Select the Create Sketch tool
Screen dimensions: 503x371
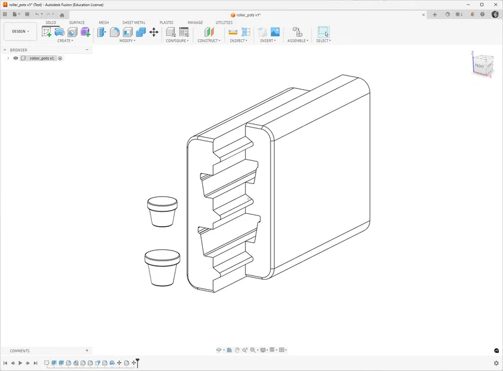click(x=45, y=33)
